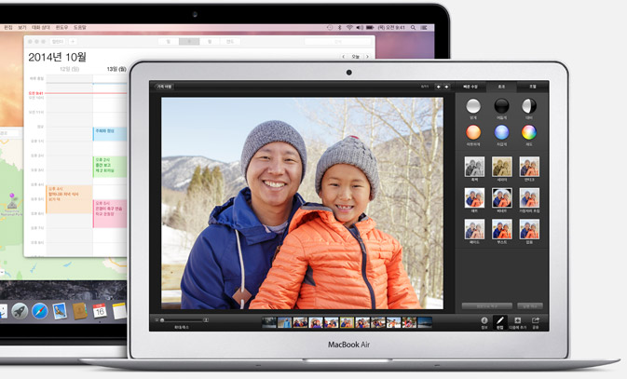This screenshot has width=627, height=379.
Task: Select the black and white effect thumbnail
Action: pos(474,167)
